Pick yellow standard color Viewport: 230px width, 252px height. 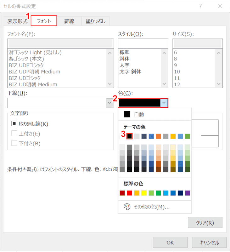click(144, 193)
